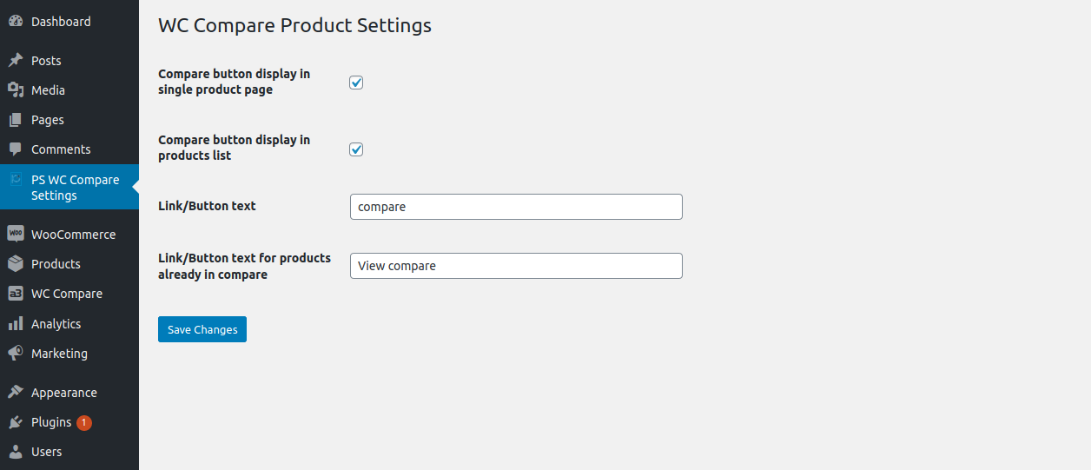Click the Pages icon in sidebar
The image size is (1091, 470).
point(16,120)
